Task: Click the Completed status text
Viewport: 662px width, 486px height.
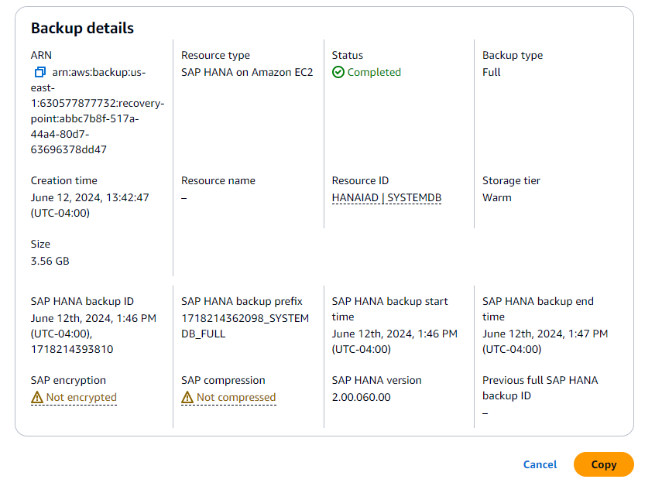Action: click(x=374, y=72)
